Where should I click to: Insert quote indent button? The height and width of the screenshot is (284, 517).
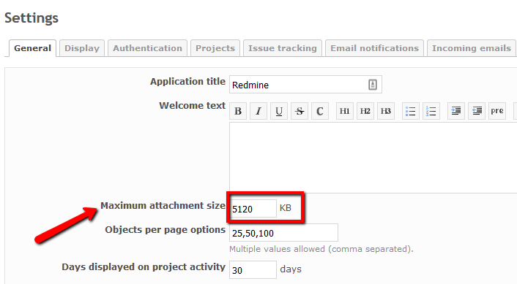pos(456,111)
